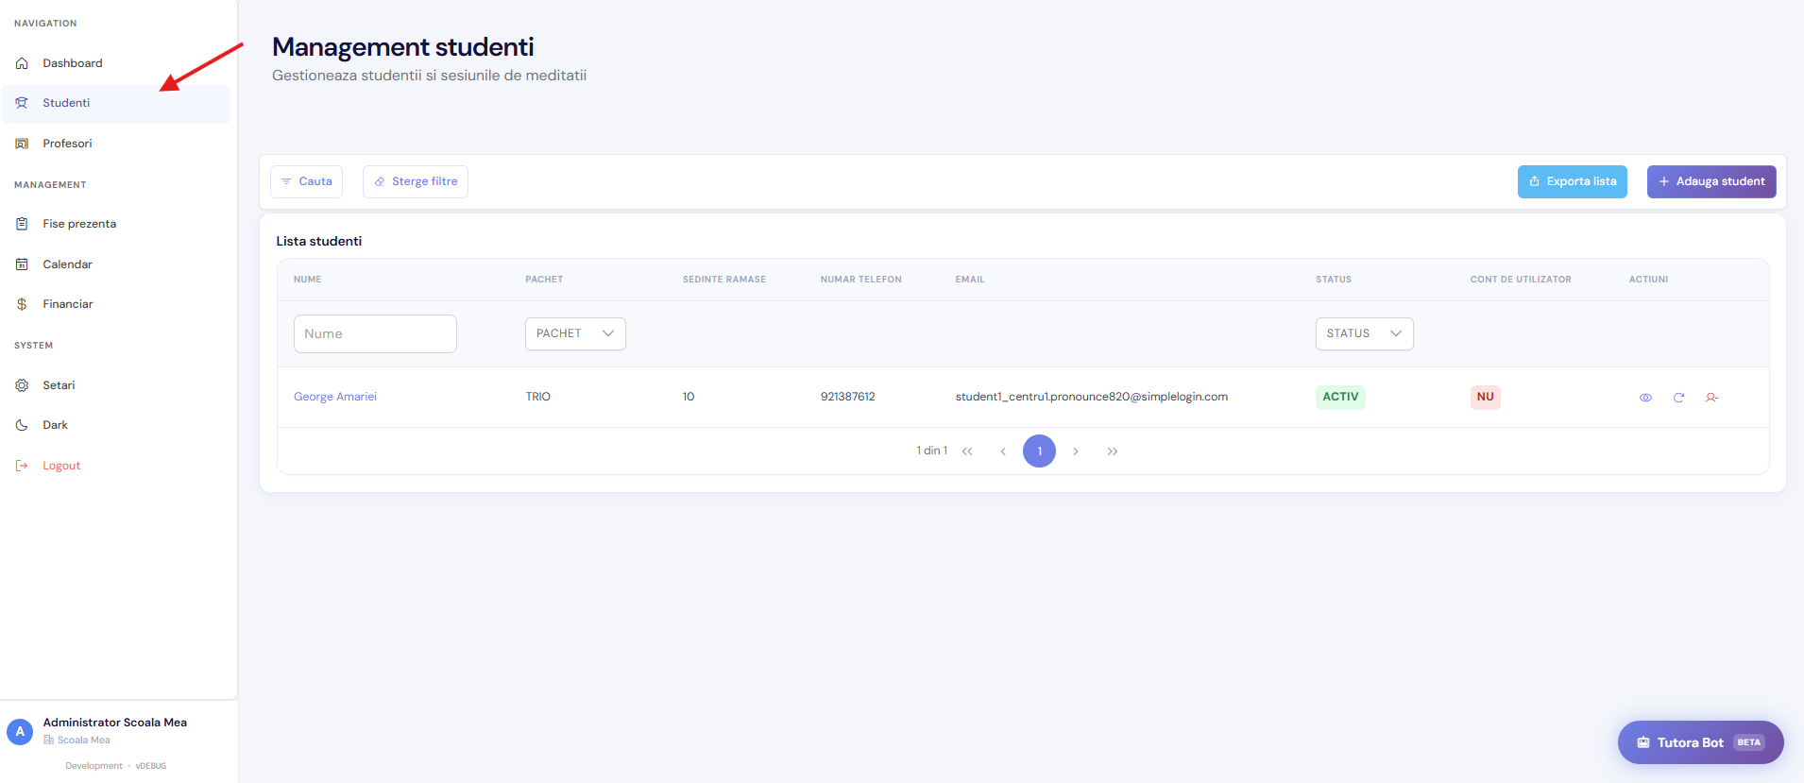Click the CONT DE UTILIZATOR column header
1804x783 pixels.
pos(1521,280)
